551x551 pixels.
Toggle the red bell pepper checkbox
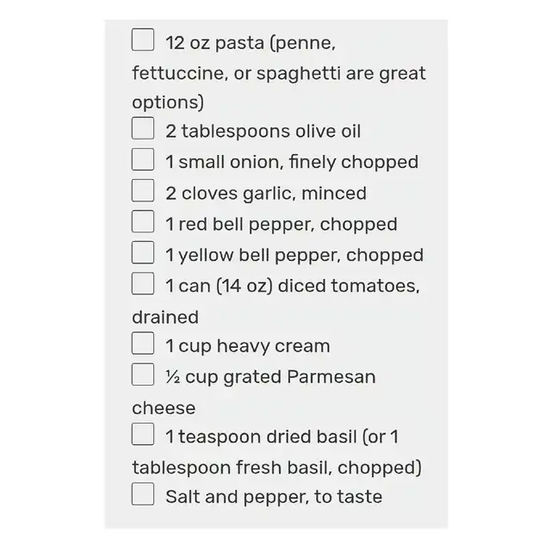pos(143,222)
